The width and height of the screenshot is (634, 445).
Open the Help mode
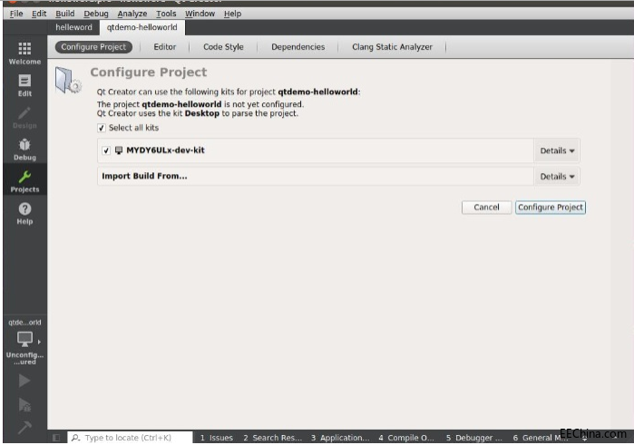(24, 213)
